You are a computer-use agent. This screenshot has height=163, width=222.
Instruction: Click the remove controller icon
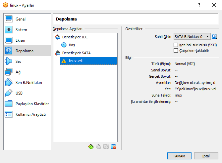[98, 146]
